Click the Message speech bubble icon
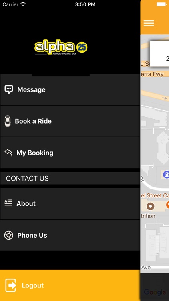This screenshot has height=301, width=169. [9, 89]
